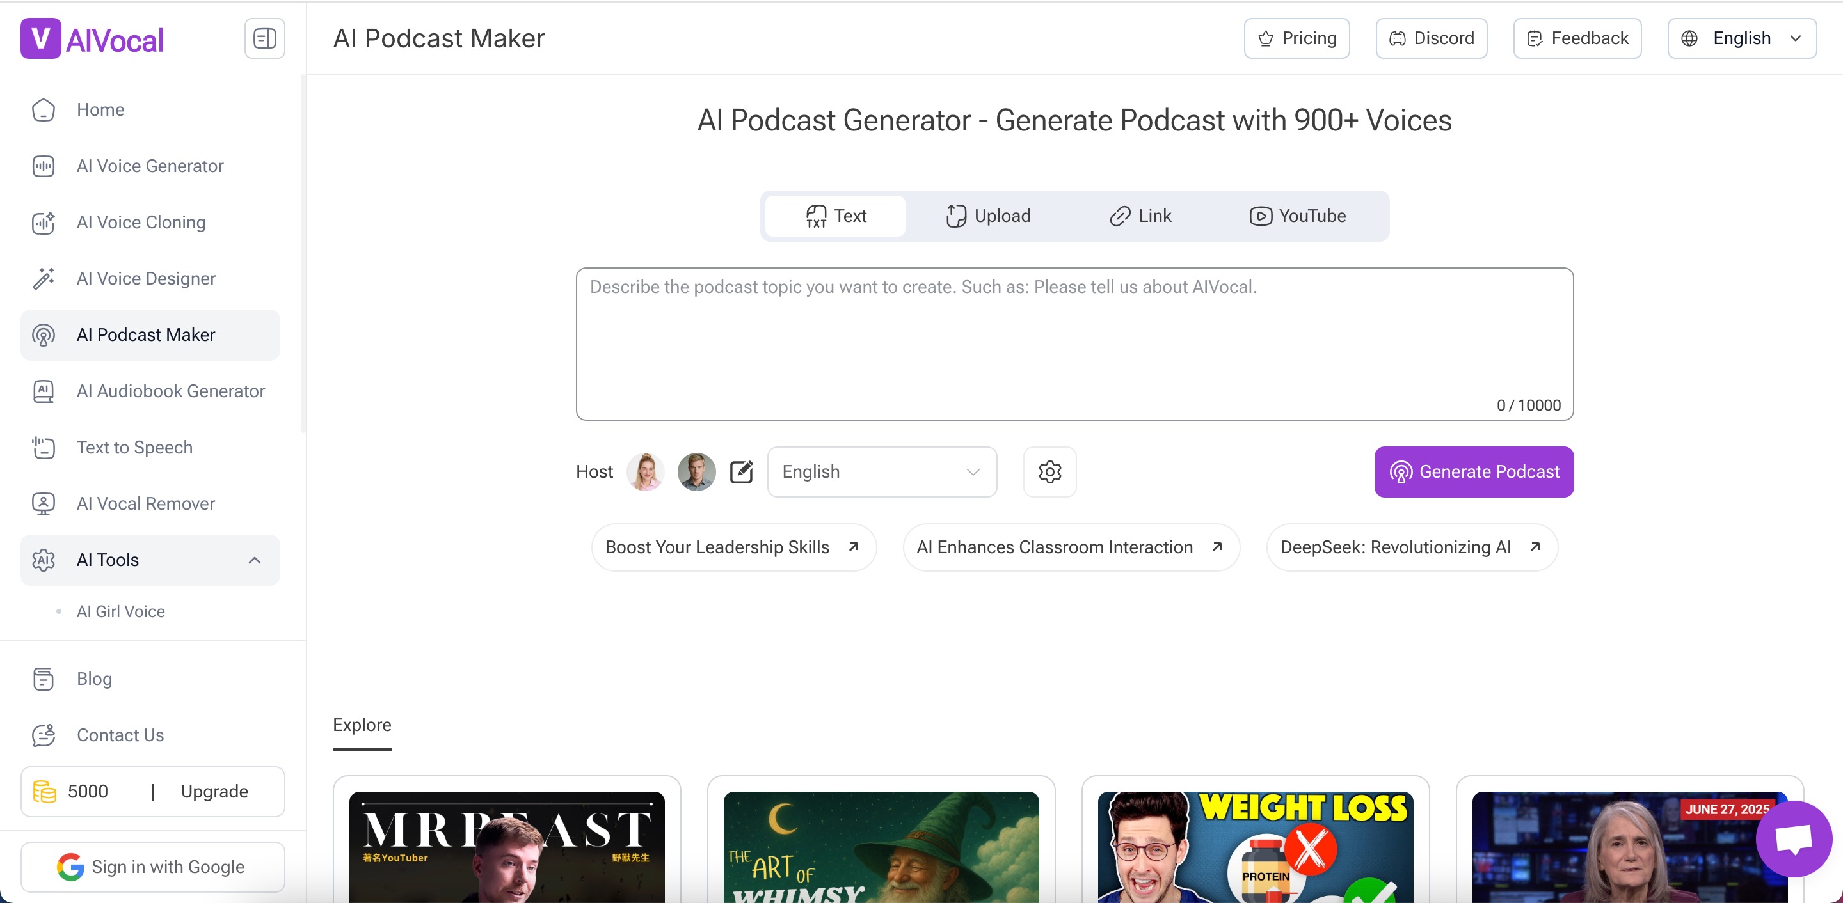The height and width of the screenshot is (903, 1843).
Task: Click the AI Tools brain icon
Action: 44,560
